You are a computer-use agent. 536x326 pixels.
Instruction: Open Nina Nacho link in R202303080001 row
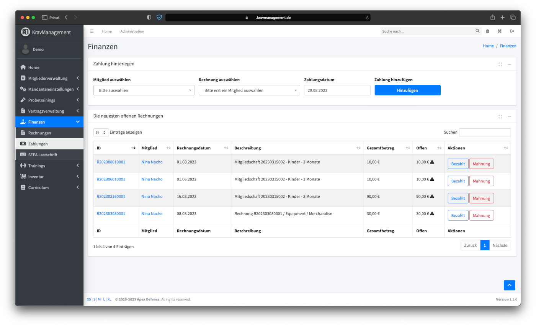tap(152, 214)
